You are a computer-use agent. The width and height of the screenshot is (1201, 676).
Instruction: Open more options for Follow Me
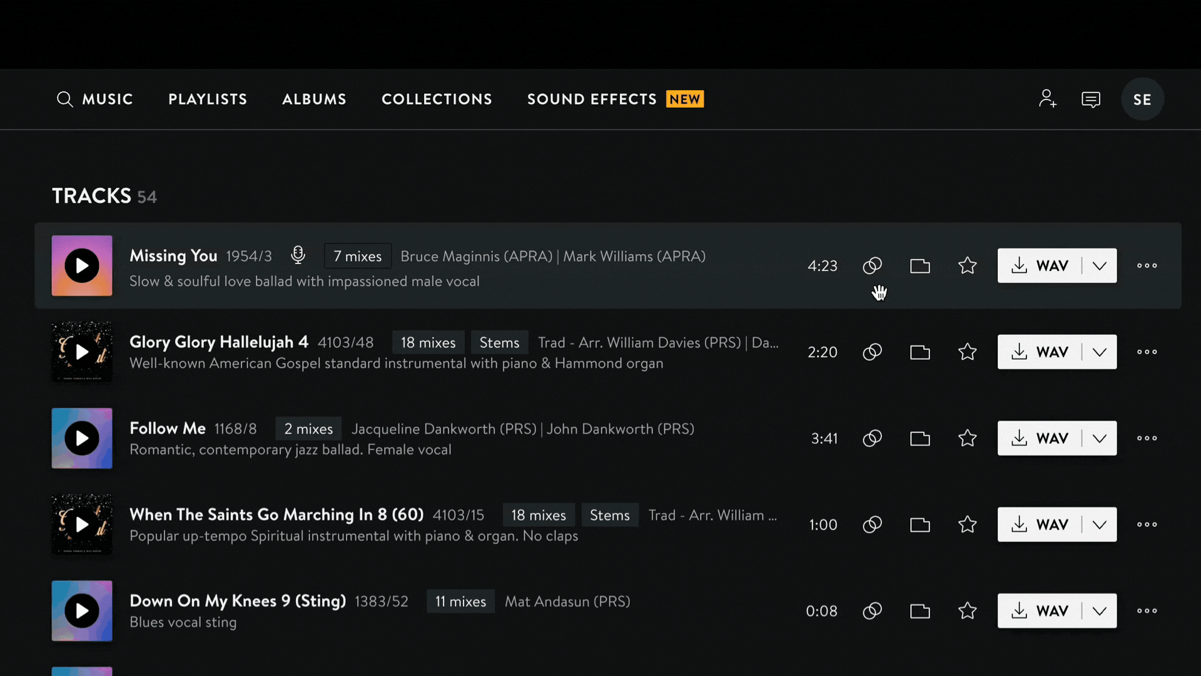click(x=1147, y=438)
